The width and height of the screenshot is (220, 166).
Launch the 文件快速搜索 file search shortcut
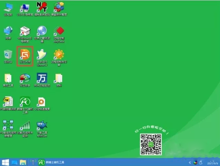click(42, 102)
